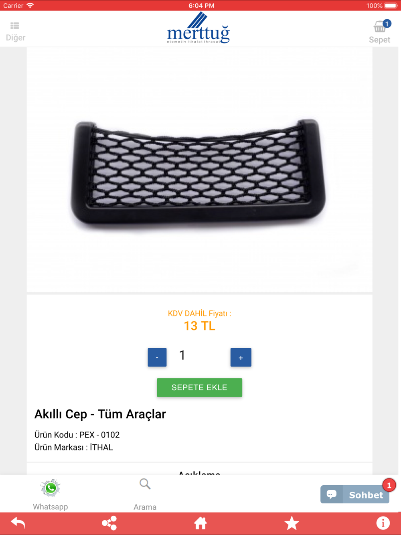Go to home screen icon
Viewport: 401px width, 535px height.
(200, 523)
